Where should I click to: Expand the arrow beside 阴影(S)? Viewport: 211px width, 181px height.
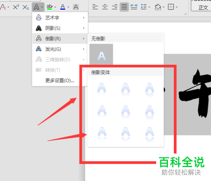click(x=84, y=28)
